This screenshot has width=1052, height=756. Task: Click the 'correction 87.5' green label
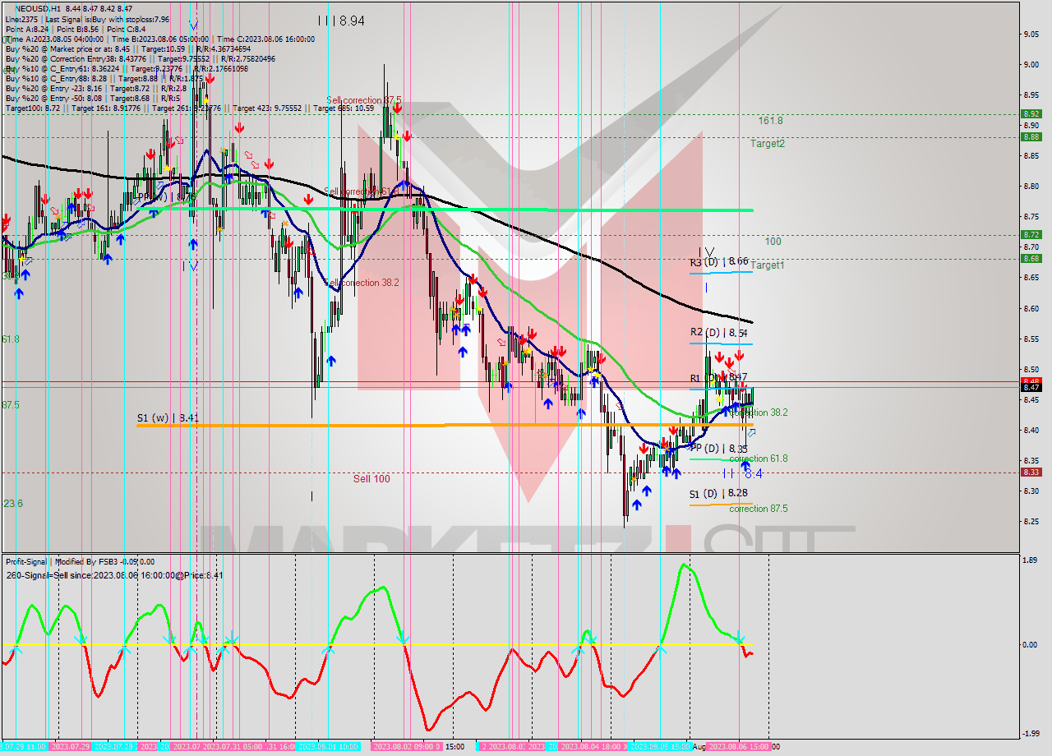(x=758, y=509)
